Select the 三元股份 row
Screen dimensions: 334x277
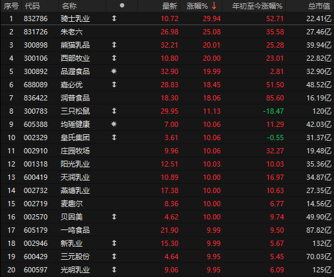pyautogui.click(x=167, y=257)
